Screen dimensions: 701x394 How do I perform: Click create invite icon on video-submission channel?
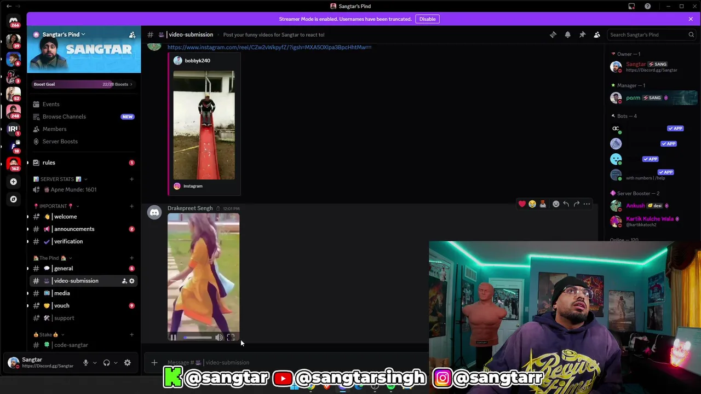pos(124,281)
